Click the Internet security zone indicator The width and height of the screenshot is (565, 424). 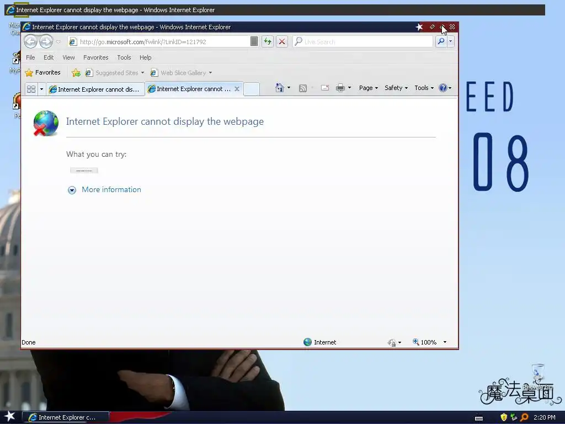click(319, 342)
